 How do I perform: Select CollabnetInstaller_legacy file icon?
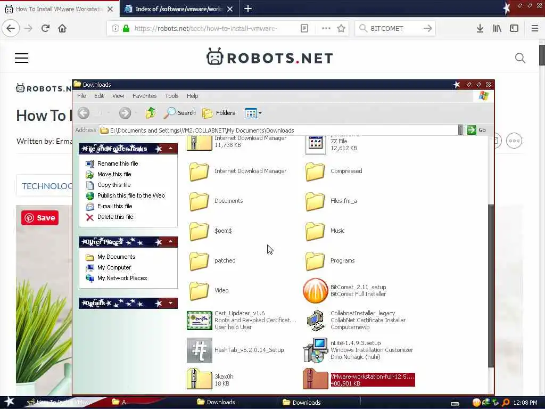315,320
